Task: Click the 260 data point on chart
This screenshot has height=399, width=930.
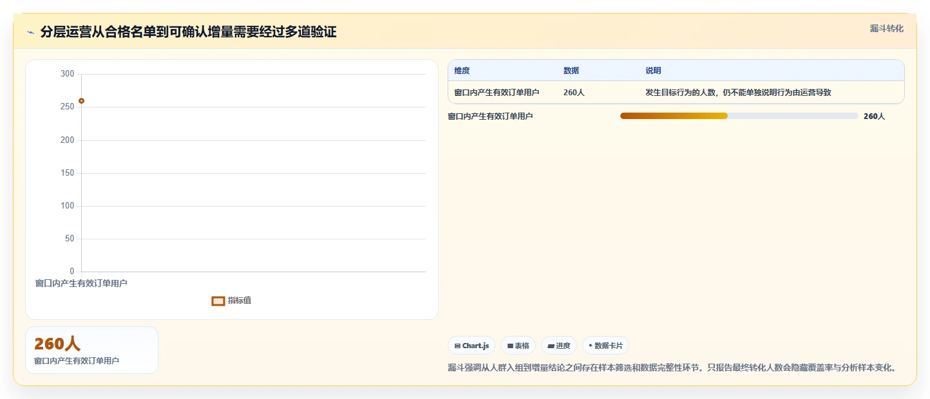Action: 81,101
